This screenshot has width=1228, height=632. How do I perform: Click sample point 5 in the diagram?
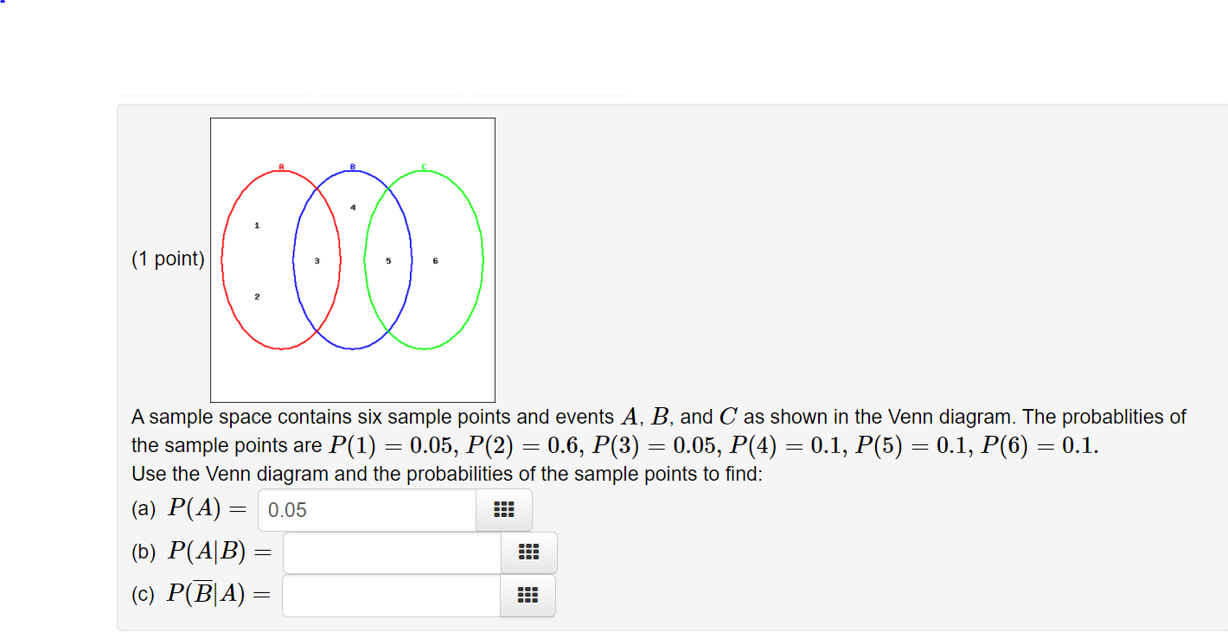(x=388, y=259)
